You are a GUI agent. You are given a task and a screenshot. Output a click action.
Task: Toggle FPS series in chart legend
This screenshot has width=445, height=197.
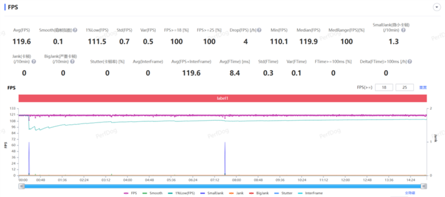130,193
